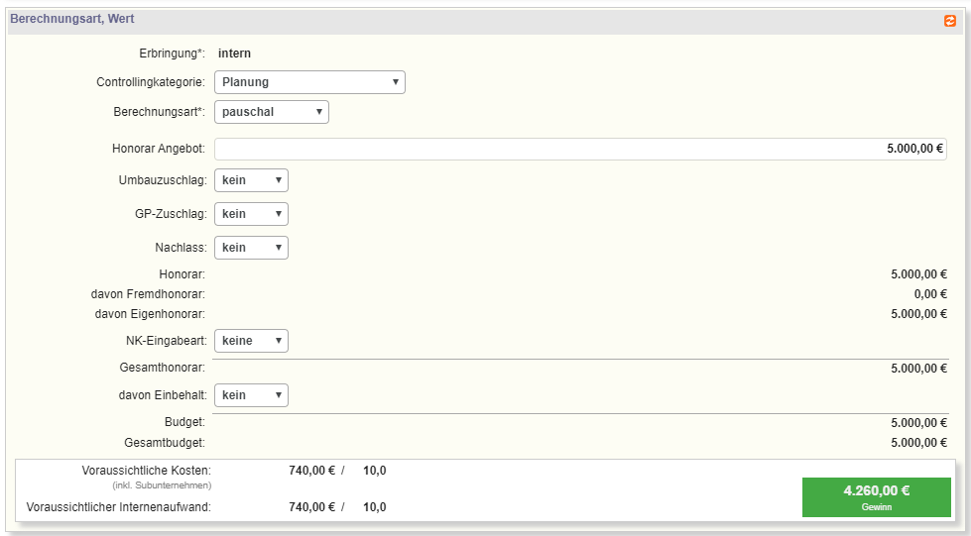Expand the davon Einbehalt dropdown
The image size is (971, 536).
251,395
